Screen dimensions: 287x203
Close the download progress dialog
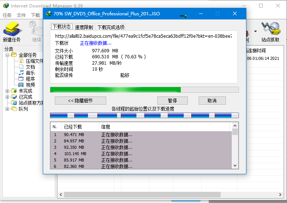coord(235,13)
